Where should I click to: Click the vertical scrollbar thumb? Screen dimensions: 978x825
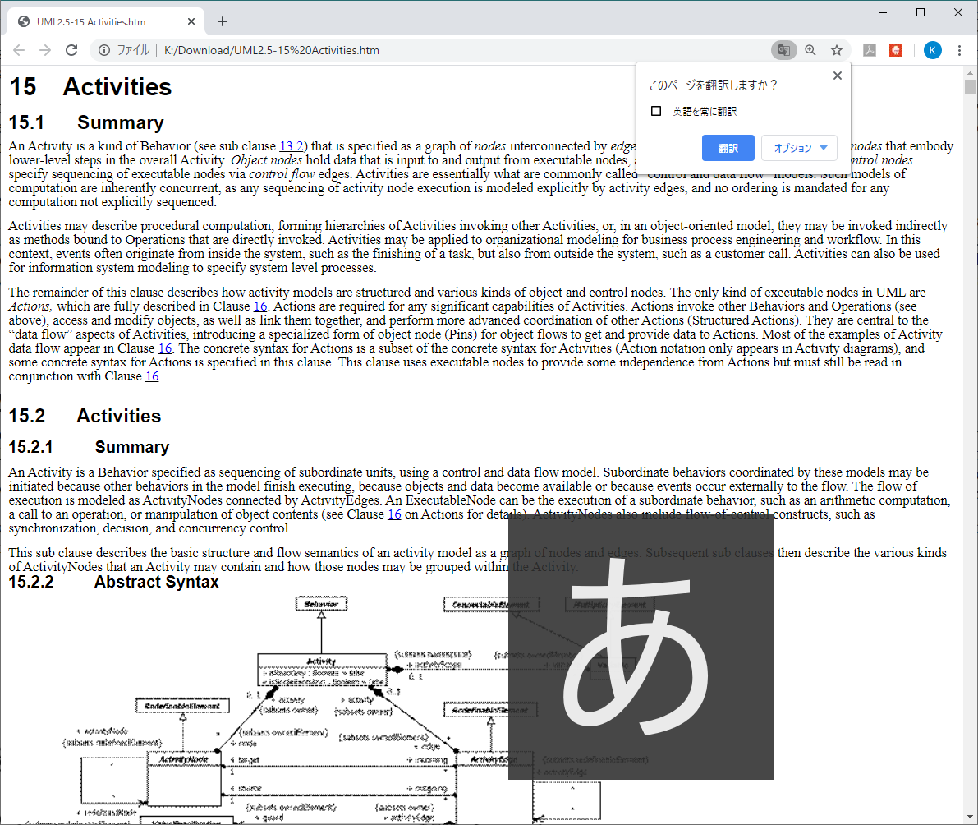click(970, 86)
